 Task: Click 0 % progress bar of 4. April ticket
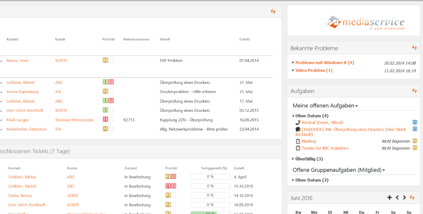[x=210, y=177]
